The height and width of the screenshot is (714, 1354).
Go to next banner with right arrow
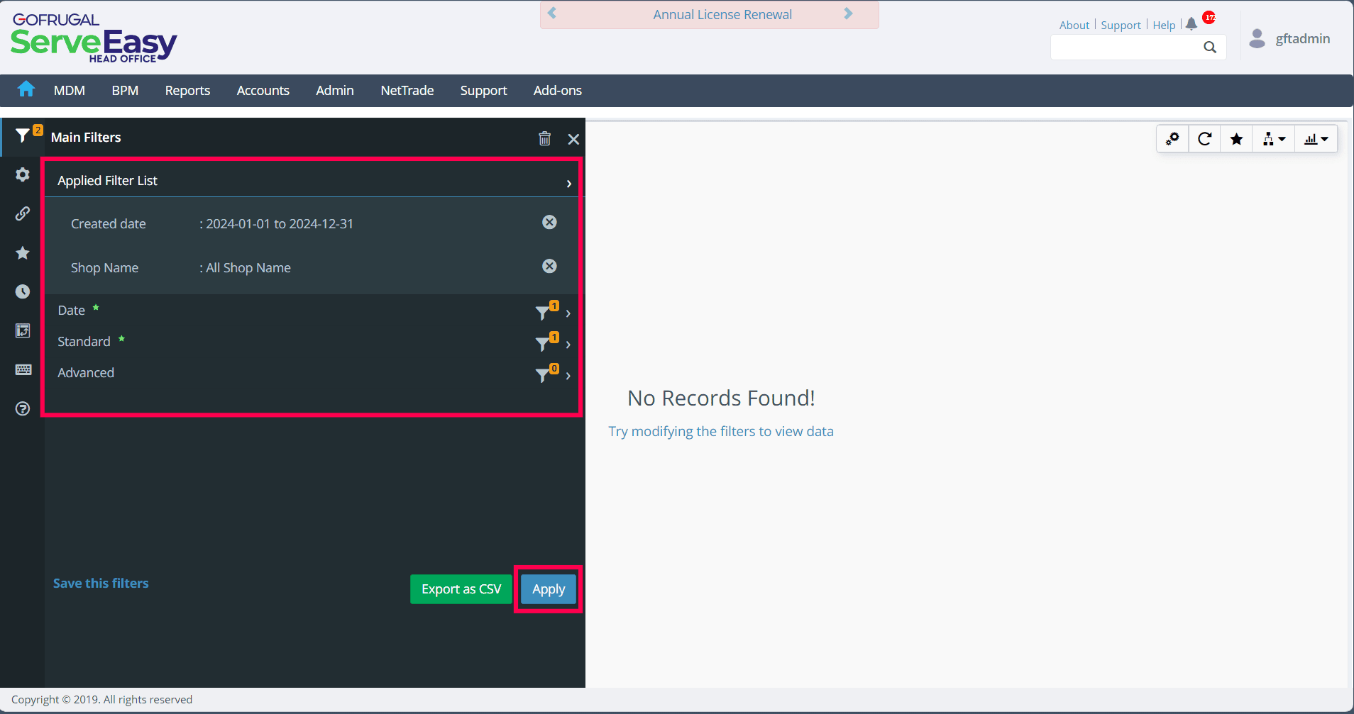[x=848, y=13]
